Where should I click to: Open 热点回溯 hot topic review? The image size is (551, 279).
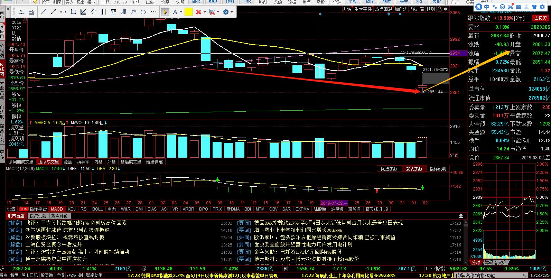(383, 9)
